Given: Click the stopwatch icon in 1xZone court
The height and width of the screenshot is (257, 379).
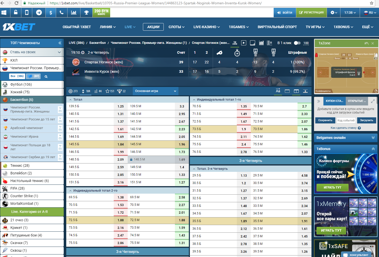Looking at the screenshot, I should pyautogui.click(x=376, y=91).
